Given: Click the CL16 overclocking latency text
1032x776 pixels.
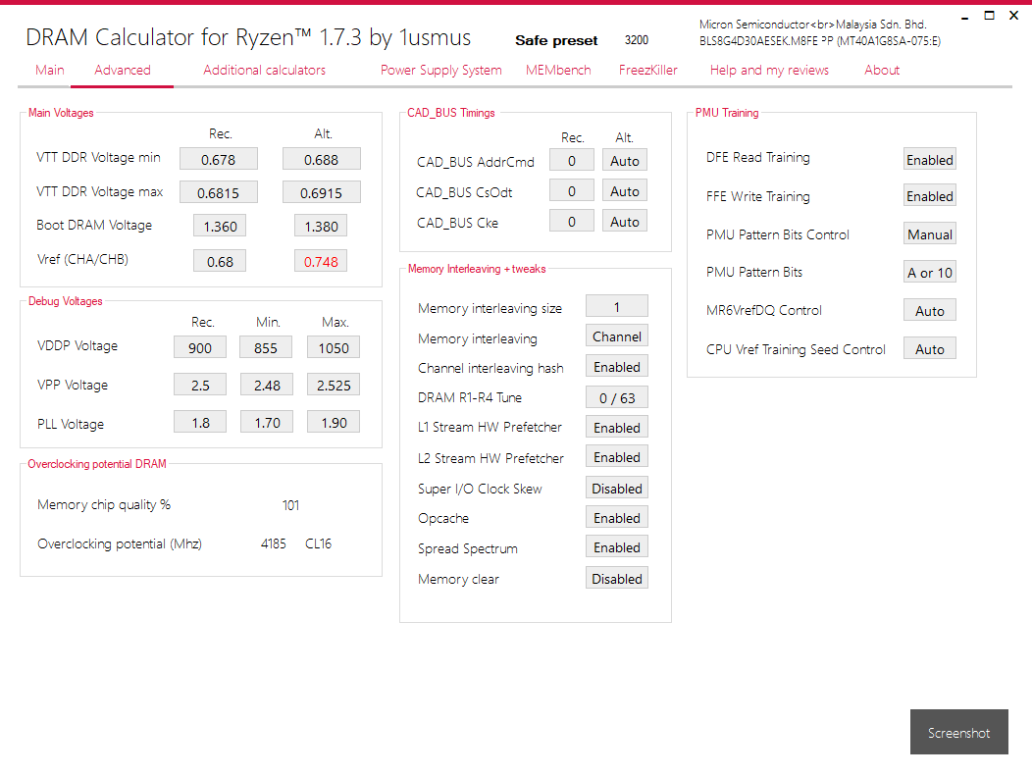Looking at the screenshot, I should [x=319, y=543].
